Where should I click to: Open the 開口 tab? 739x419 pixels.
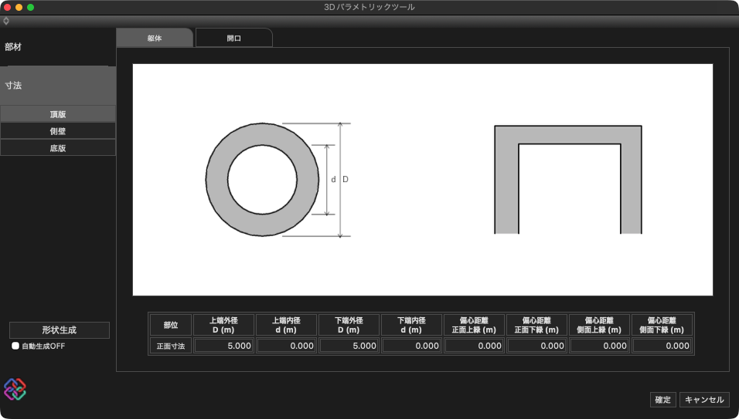pyautogui.click(x=233, y=38)
